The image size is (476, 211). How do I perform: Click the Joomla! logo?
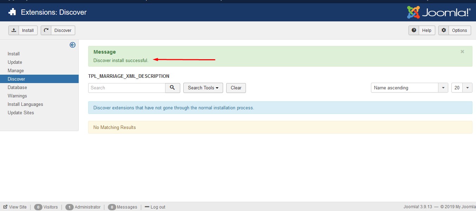[x=439, y=12]
